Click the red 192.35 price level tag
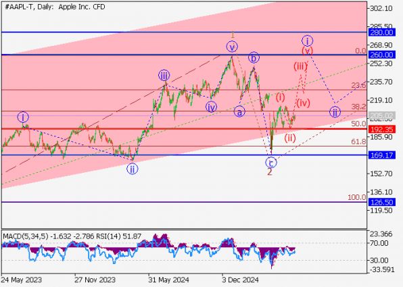This screenshot has width=403, height=287. click(381, 129)
